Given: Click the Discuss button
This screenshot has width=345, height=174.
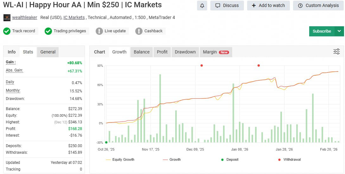Looking at the screenshot, I should coord(227,5).
